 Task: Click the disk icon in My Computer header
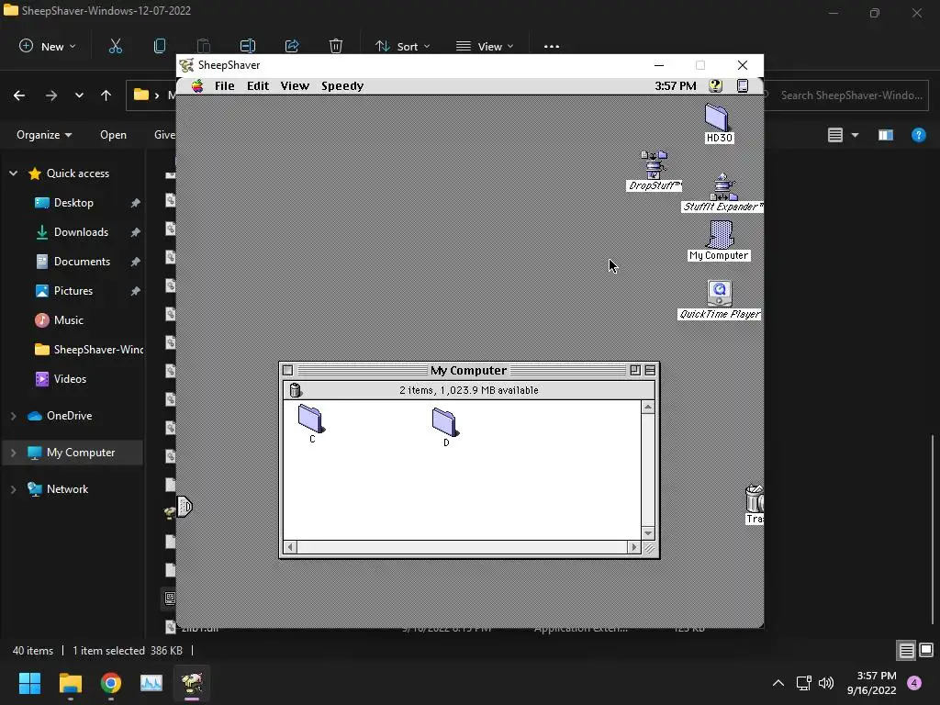tap(295, 390)
